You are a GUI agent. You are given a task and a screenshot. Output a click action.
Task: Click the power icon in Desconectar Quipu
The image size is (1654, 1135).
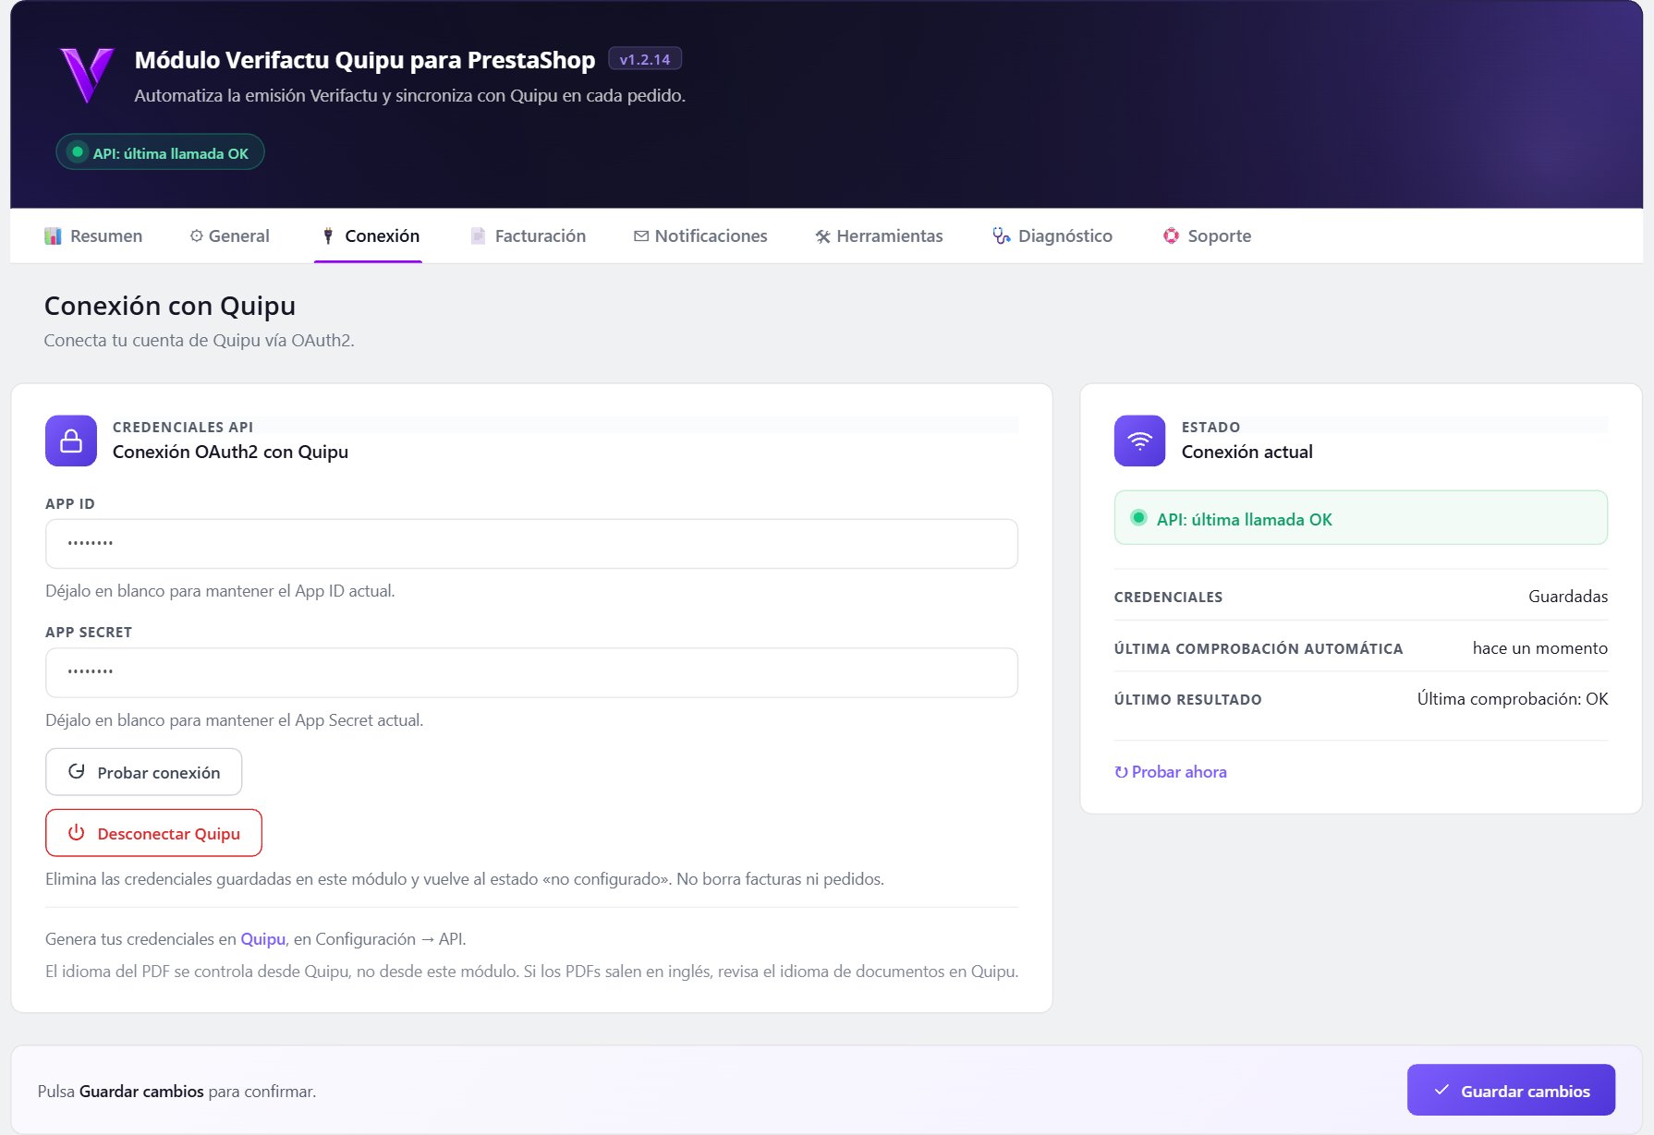click(x=77, y=832)
